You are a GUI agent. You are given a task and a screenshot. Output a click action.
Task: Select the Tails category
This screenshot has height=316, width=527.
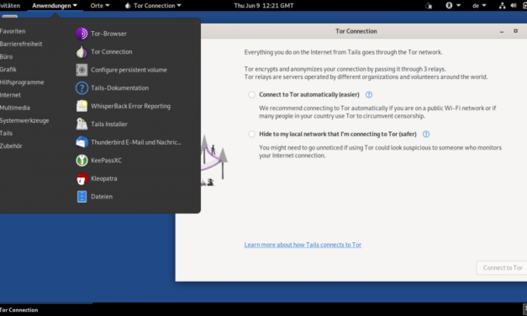[x=6, y=134]
